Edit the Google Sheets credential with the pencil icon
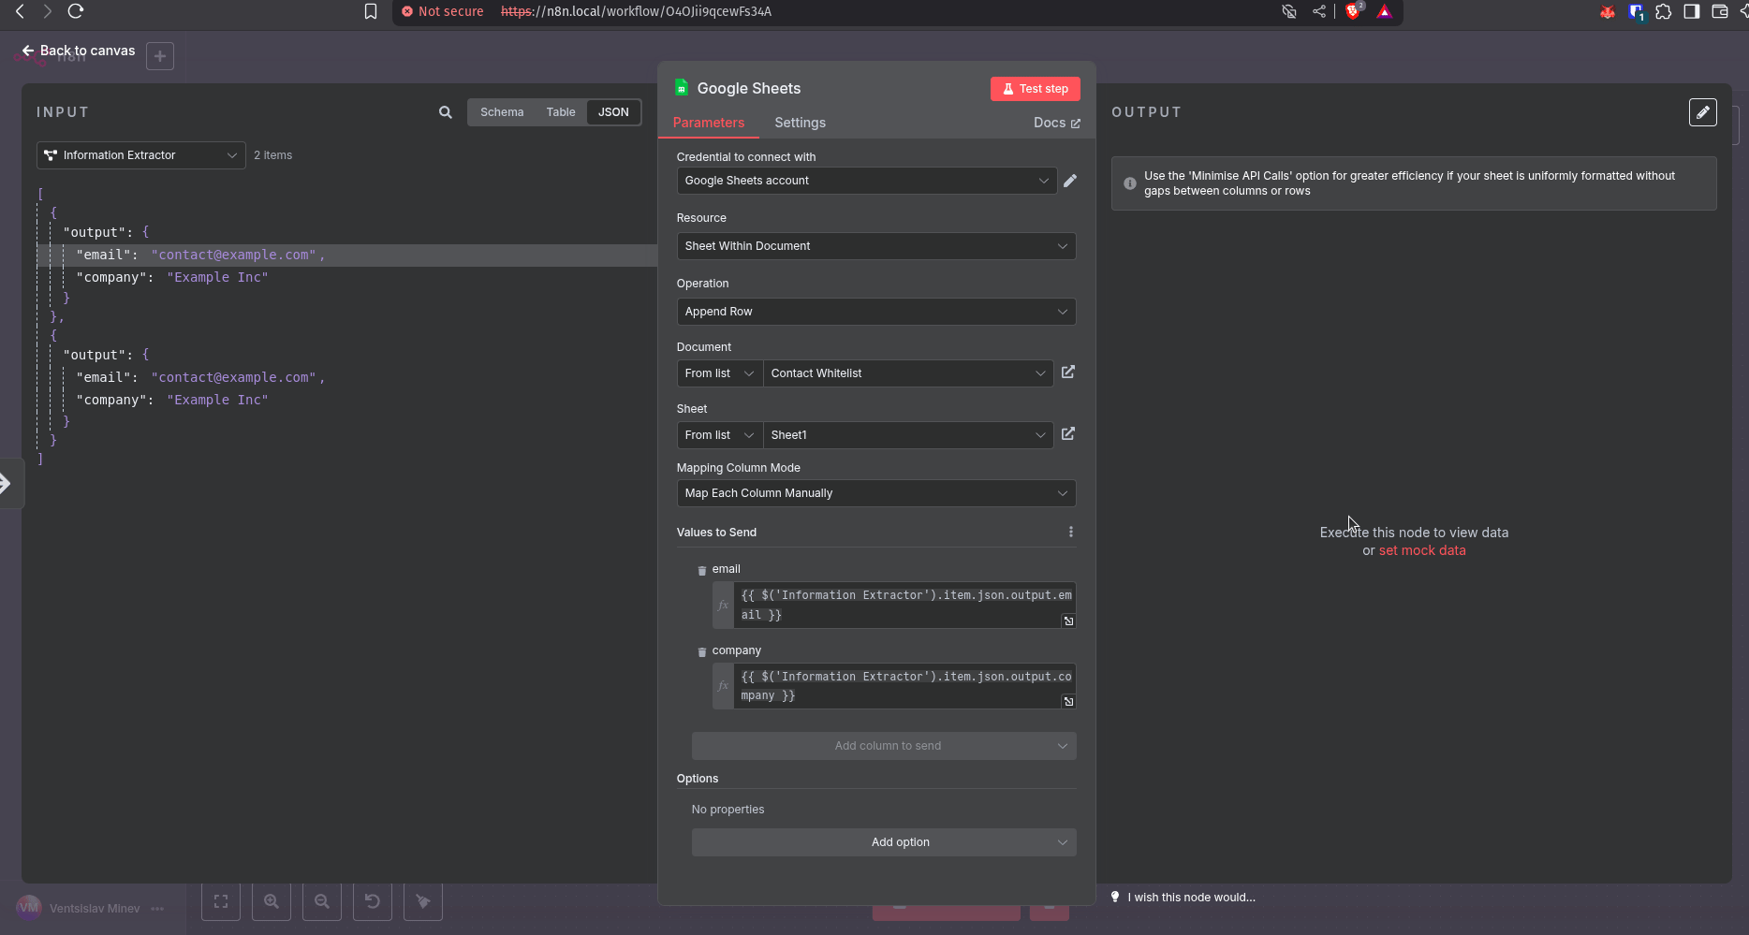1749x935 pixels. pos(1070,181)
